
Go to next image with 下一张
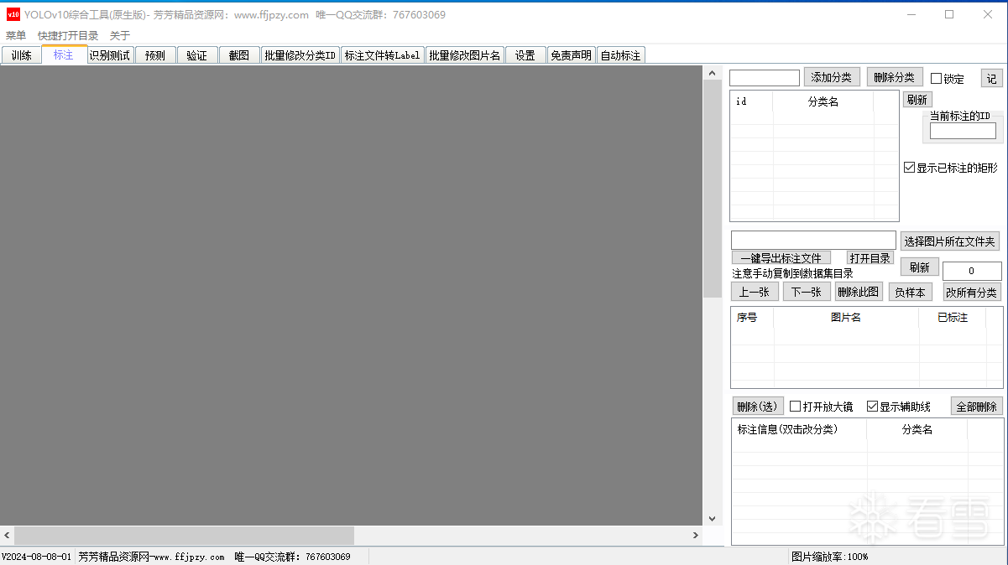(807, 292)
